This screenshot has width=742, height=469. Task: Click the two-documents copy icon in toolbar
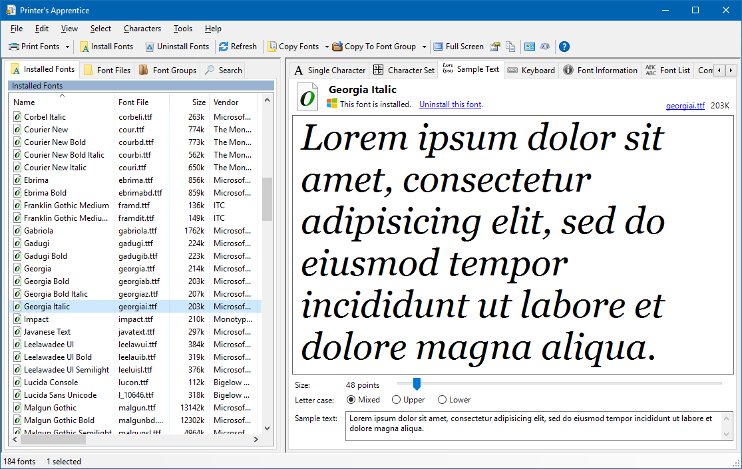tap(510, 47)
